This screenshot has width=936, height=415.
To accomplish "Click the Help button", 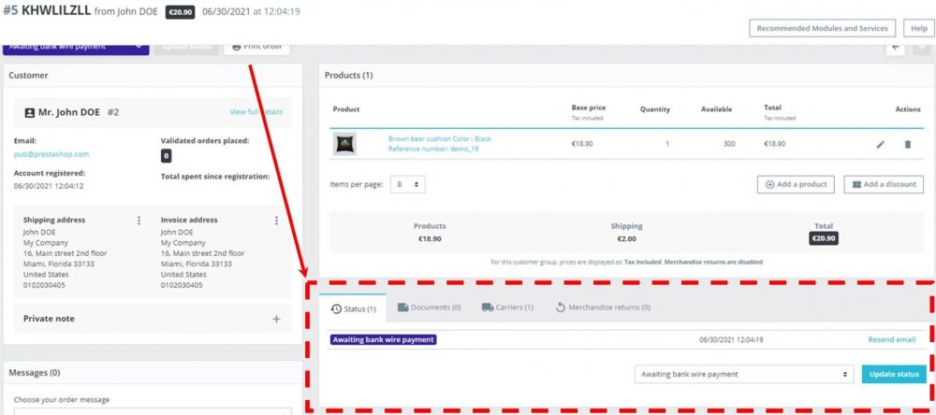I will pos(919,28).
